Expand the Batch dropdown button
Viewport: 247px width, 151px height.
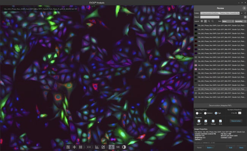pos(210,148)
